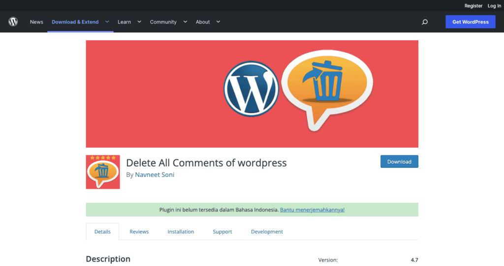Viewport: 504px width, 266px height.
Task: Download the Delete All Comments plugin
Action: pyautogui.click(x=399, y=162)
